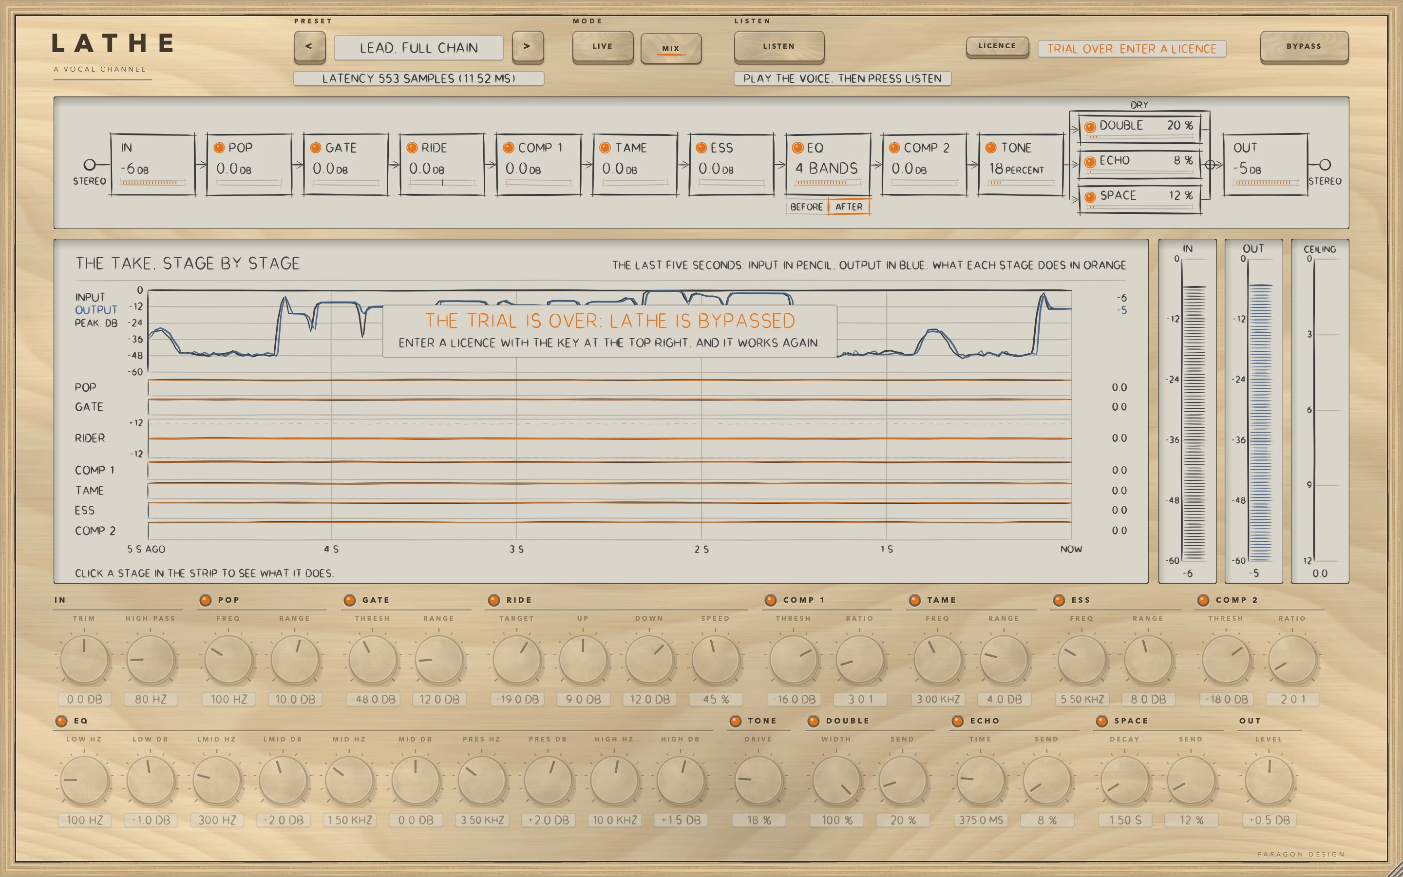Click the EQ 4 BANDS stage box
The height and width of the screenshot is (877, 1403).
click(x=828, y=165)
